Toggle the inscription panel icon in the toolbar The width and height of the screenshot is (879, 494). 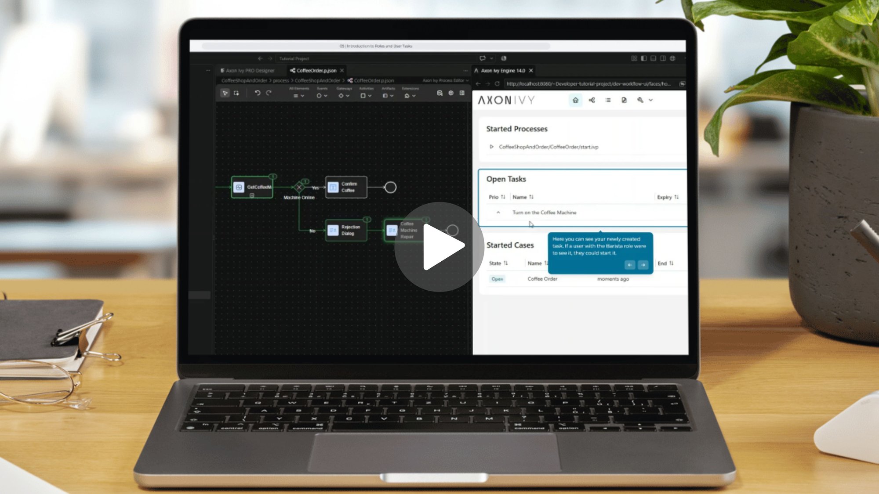[462, 93]
